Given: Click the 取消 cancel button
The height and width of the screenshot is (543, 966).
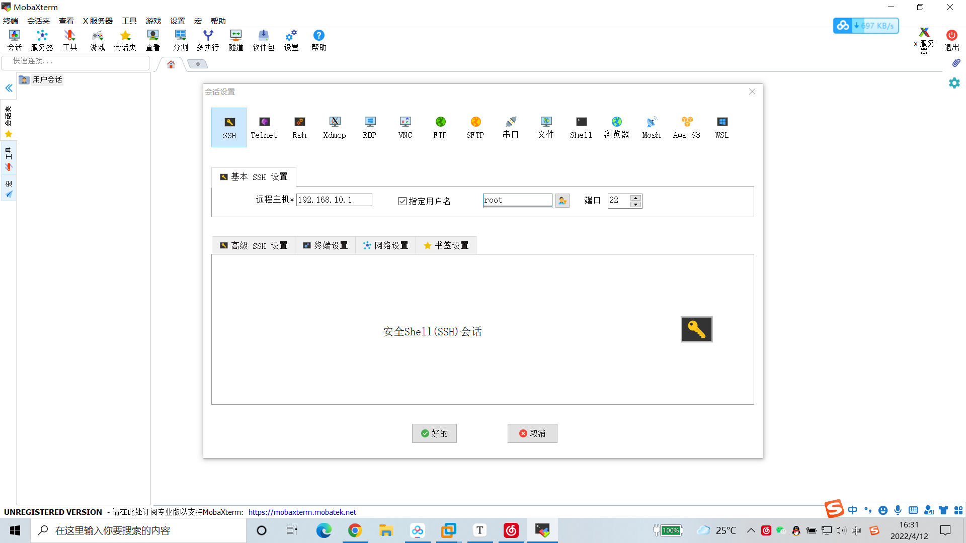Looking at the screenshot, I should point(532,433).
